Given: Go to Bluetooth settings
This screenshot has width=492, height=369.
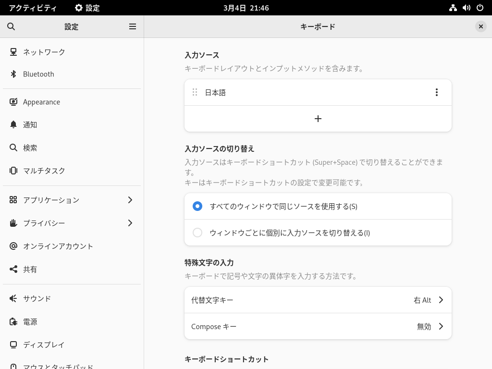Looking at the screenshot, I should tap(72, 74).
